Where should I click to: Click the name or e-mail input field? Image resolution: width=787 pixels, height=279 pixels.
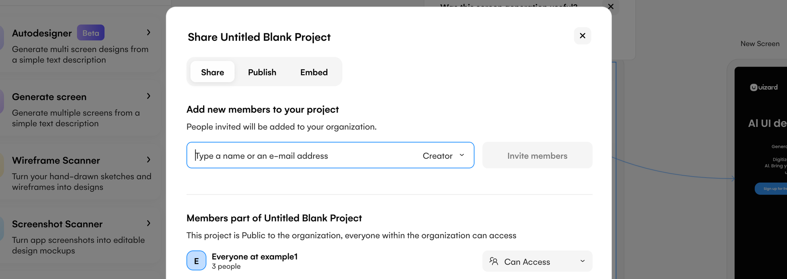(x=303, y=156)
